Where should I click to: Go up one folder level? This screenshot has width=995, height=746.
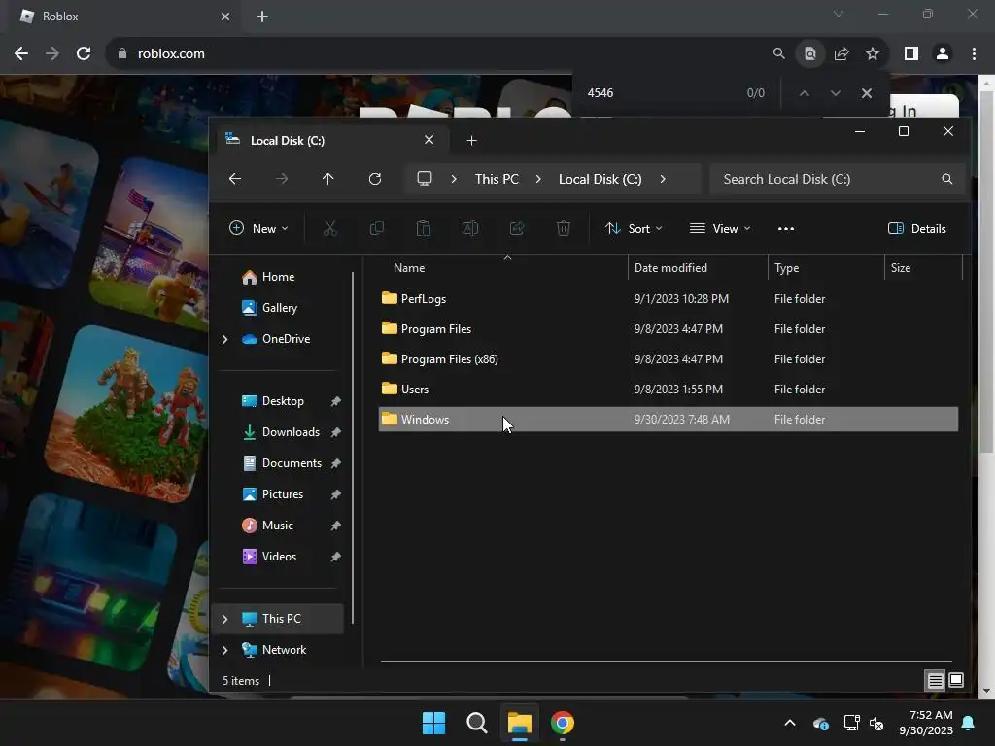(x=328, y=179)
